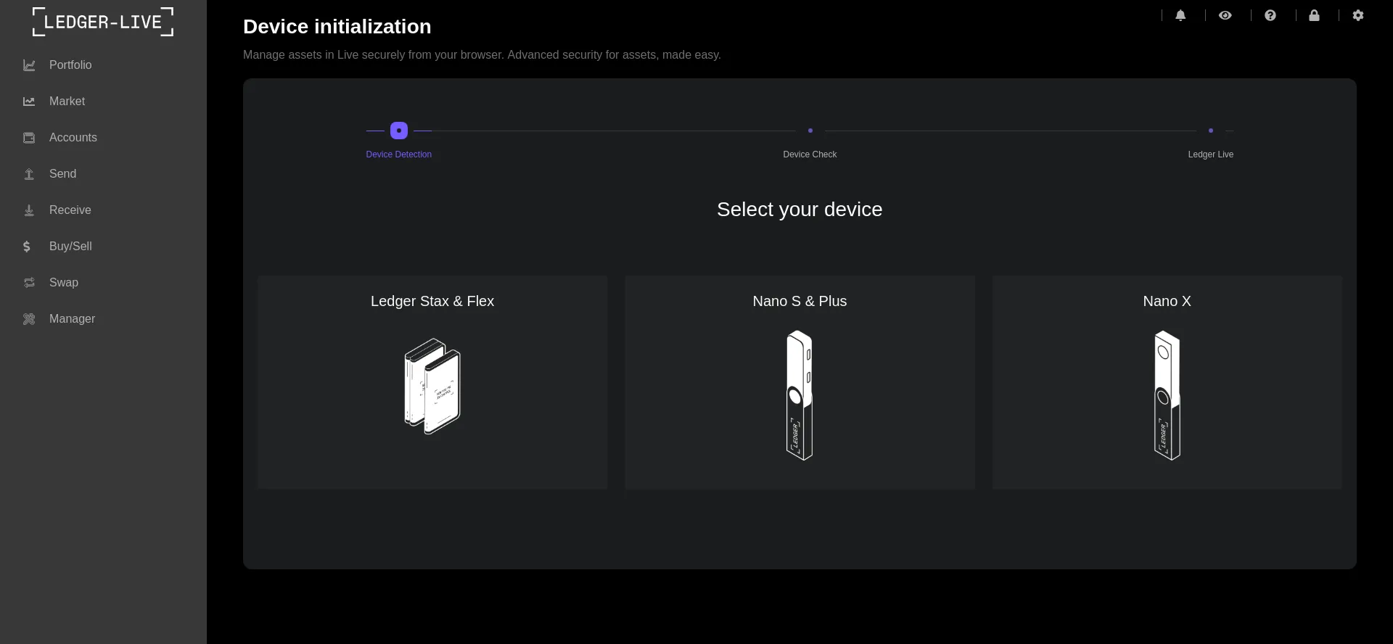Open notifications bell icon
The height and width of the screenshot is (644, 1393).
click(1180, 15)
